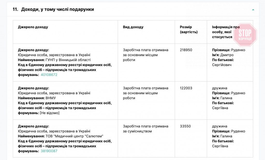Click the section number '11.'

point(15,9)
